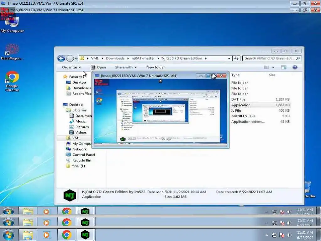Screen dimensions: 321x241
Task: Select Music library in navigation pane
Action: tap(78, 121)
